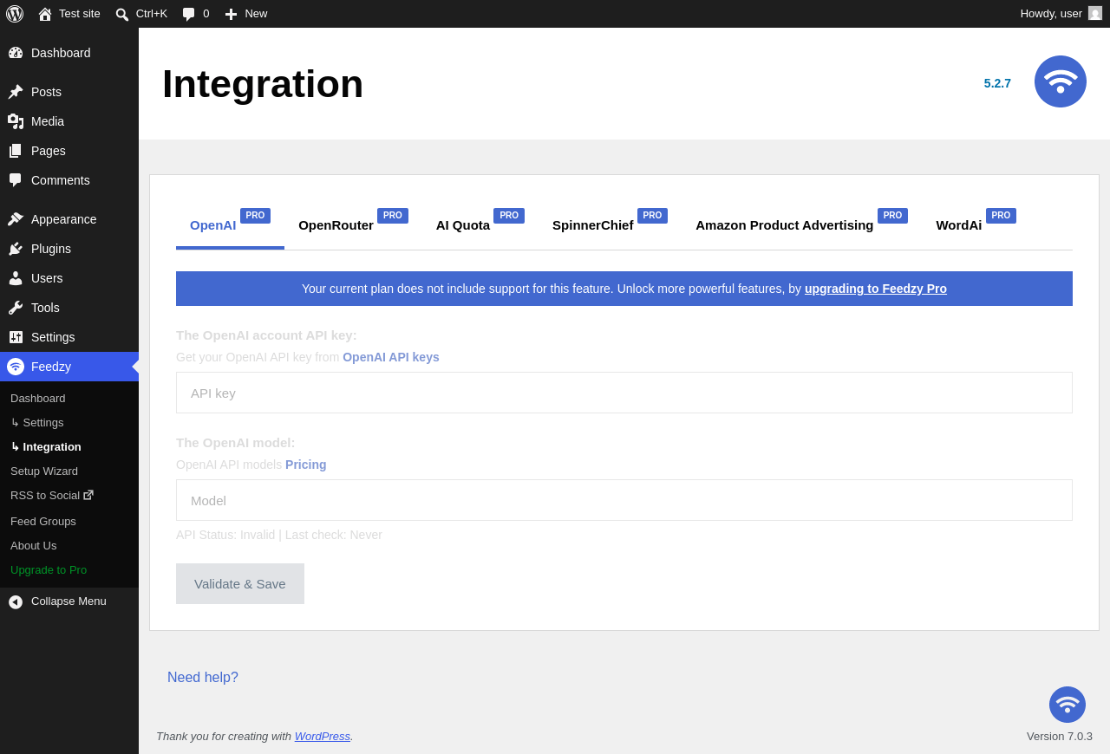Click the Model input field
This screenshot has width=1110, height=754.
coord(624,500)
